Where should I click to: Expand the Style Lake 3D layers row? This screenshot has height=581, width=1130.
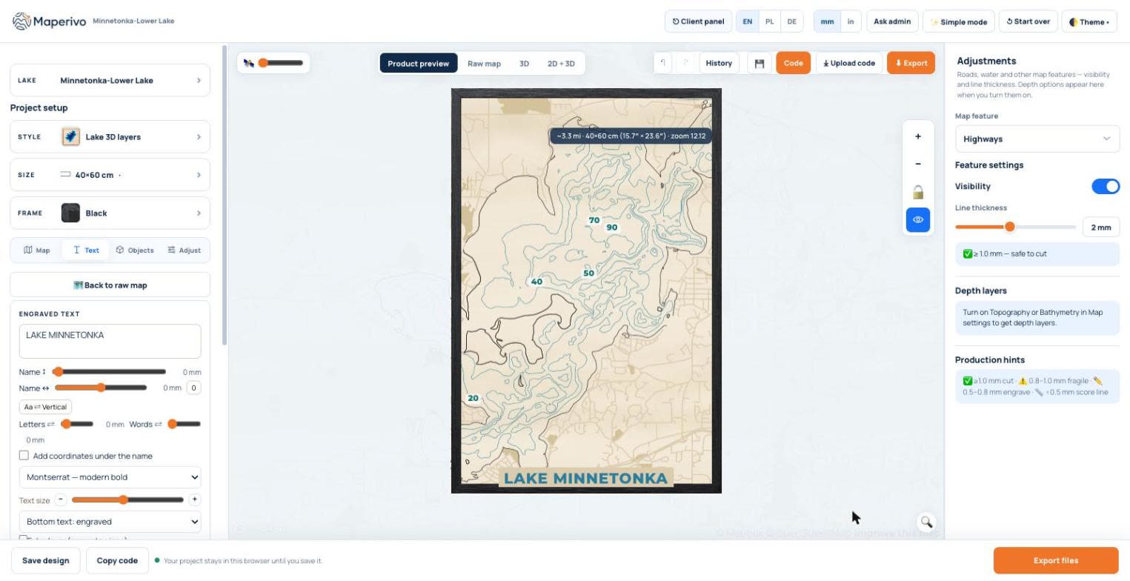[x=110, y=137]
